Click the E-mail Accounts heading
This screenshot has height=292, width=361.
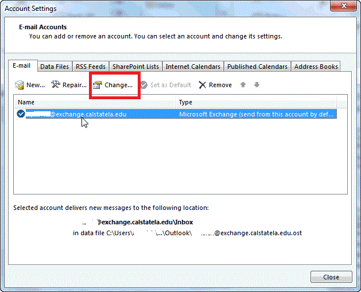point(43,27)
